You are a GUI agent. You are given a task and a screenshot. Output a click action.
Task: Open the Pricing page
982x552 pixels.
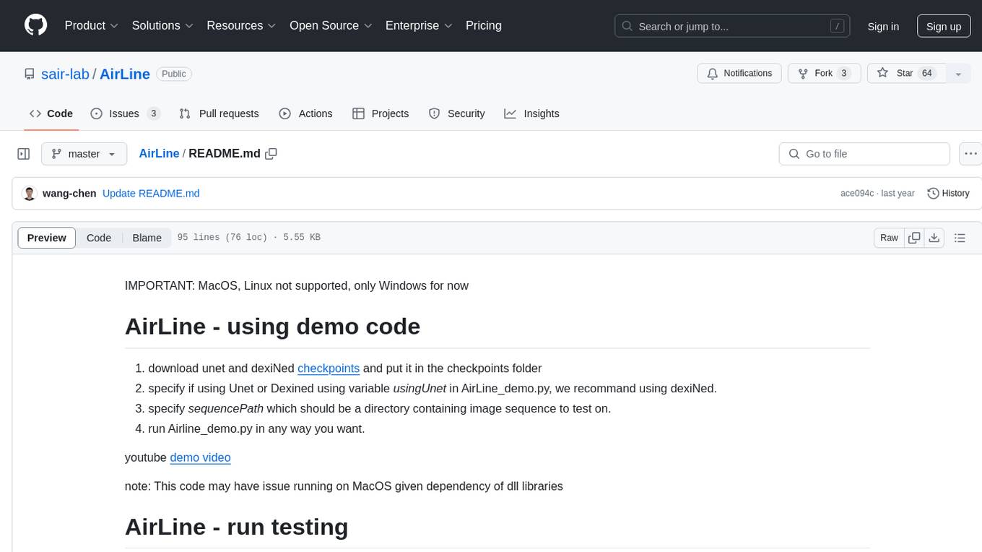point(484,25)
